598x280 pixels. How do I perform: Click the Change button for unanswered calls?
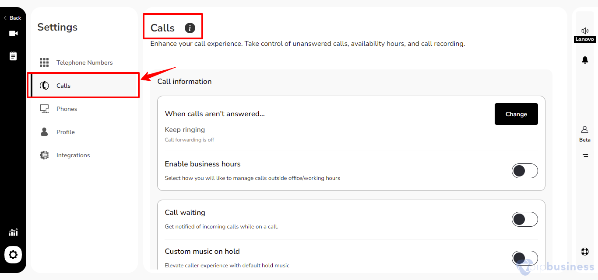516,114
